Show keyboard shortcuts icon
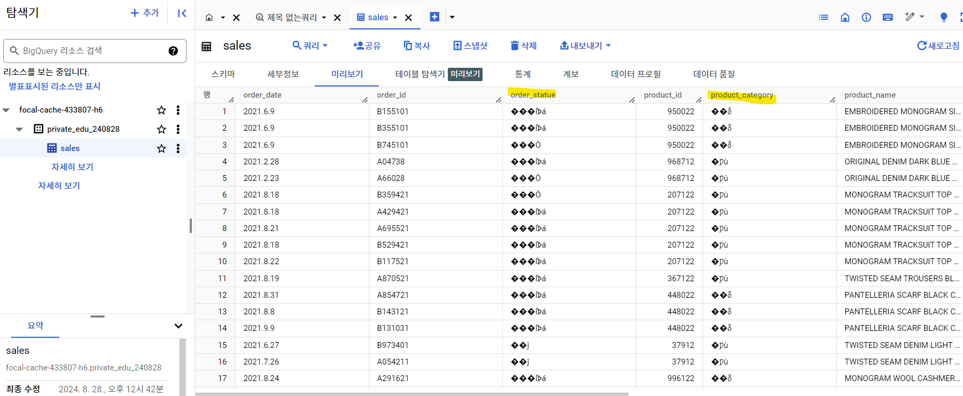Screen dimensions: 963x396 coord(888,18)
